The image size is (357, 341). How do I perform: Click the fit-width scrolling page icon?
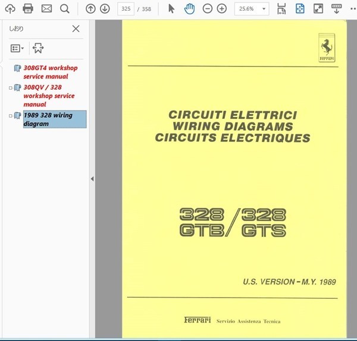(x=281, y=9)
